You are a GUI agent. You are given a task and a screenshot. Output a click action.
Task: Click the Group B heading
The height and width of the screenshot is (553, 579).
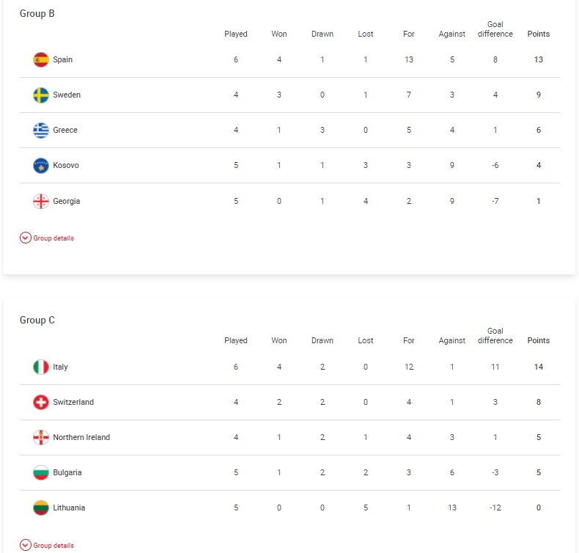point(37,14)
